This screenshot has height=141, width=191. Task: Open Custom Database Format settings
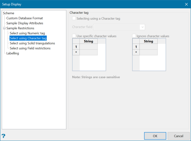pos(24,18)
